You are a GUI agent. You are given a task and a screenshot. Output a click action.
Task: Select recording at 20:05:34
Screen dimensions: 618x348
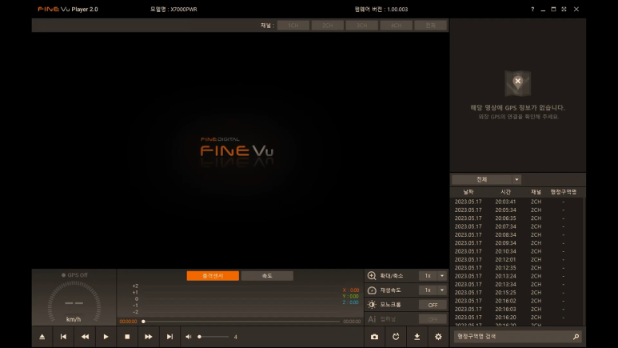pyautogui.click(x=516, y=210)
